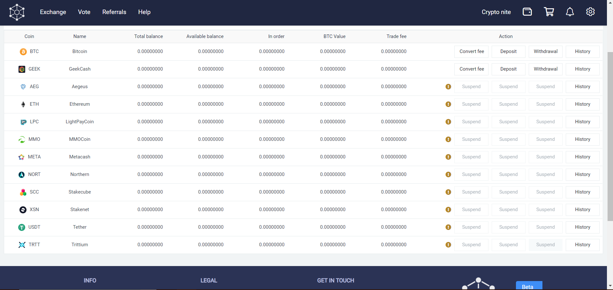613x290 pixels.
Task: Click the Tether coin icon
Action: point(22,227)
